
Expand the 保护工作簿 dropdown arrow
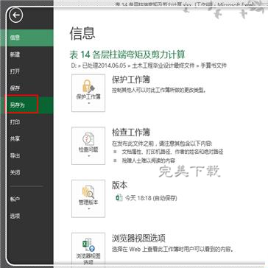click(88, 103)
